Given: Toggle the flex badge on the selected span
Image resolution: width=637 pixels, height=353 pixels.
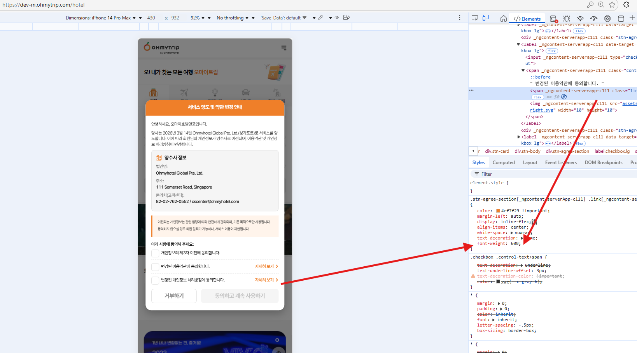Looking at the screenshot, I should [x=538, y=97].
